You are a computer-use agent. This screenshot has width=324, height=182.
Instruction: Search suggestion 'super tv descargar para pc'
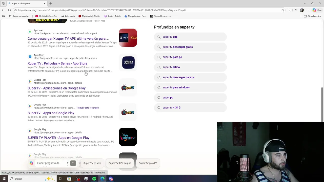pyautogui.click(x=190, y=77)
